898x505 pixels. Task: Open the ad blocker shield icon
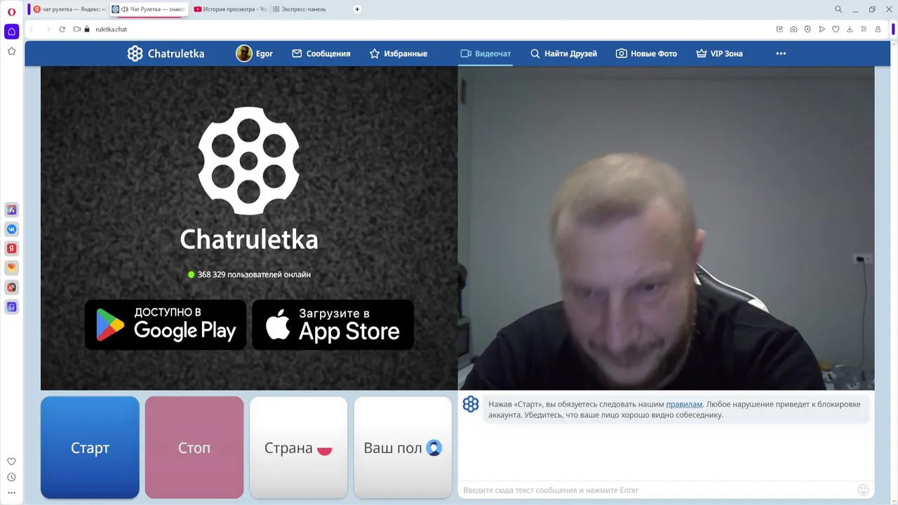point(807,29)
